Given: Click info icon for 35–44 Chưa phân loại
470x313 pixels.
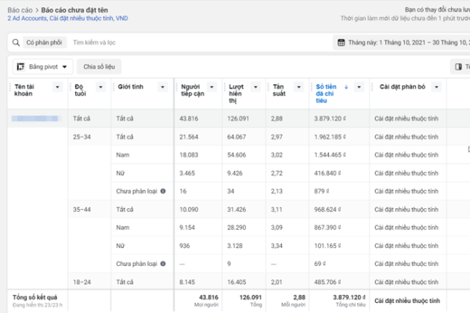Looking at the screenshot, I should [x=162, y=264].
